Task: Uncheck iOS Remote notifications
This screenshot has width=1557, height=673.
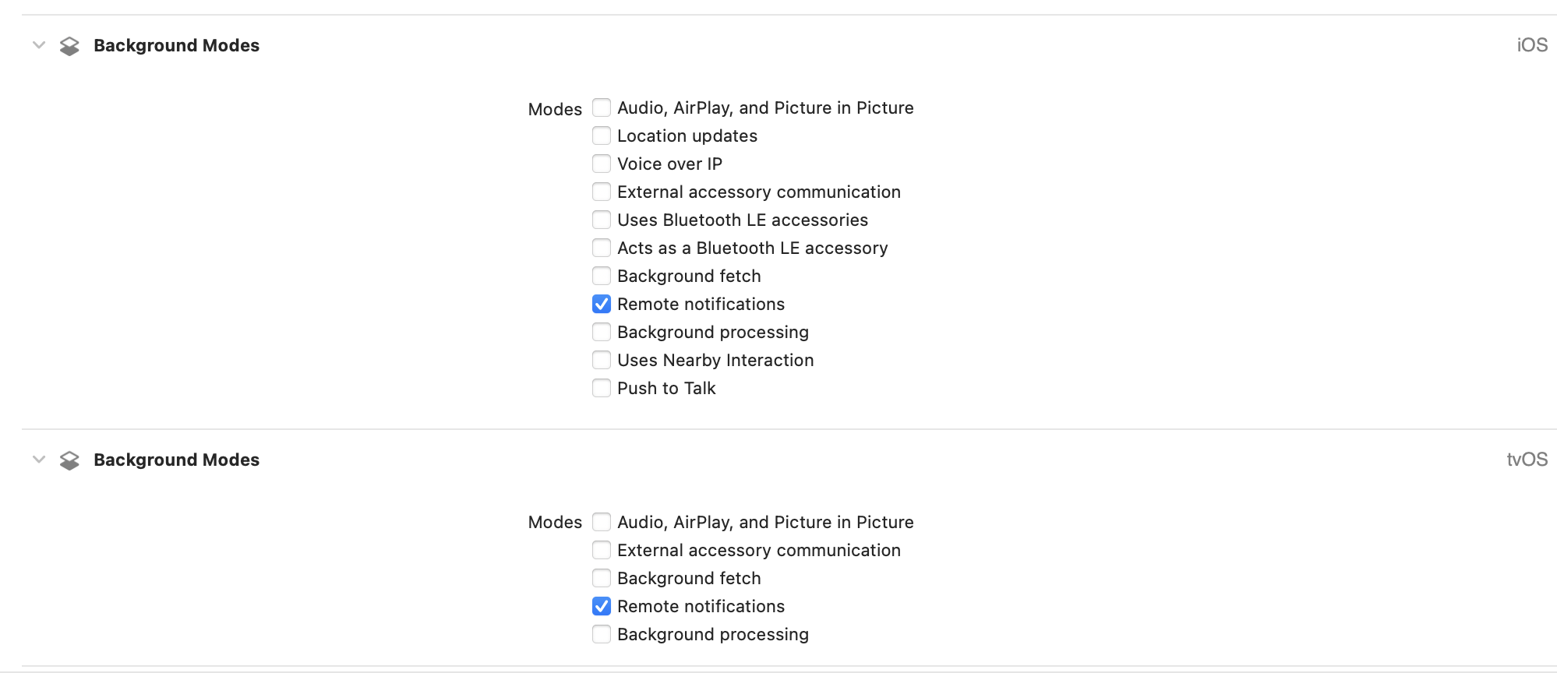Action: 602,304
